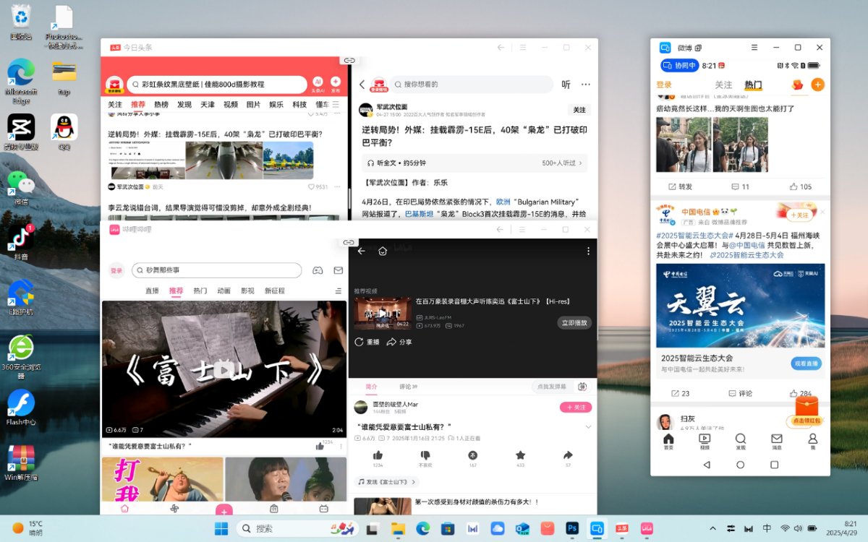Open the Toutiao channel list menu icon
This screenshot has width=868, height=542.
[x=335, y=105]
